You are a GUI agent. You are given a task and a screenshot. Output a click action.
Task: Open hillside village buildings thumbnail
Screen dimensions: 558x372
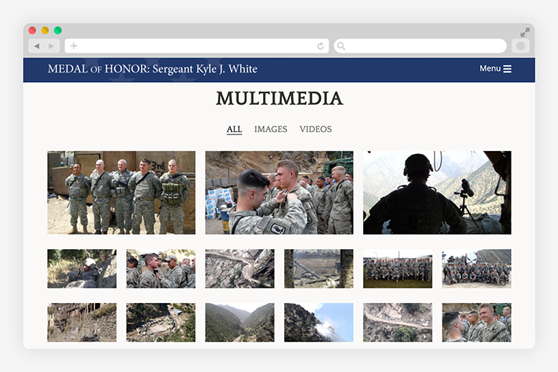[82, 323]
